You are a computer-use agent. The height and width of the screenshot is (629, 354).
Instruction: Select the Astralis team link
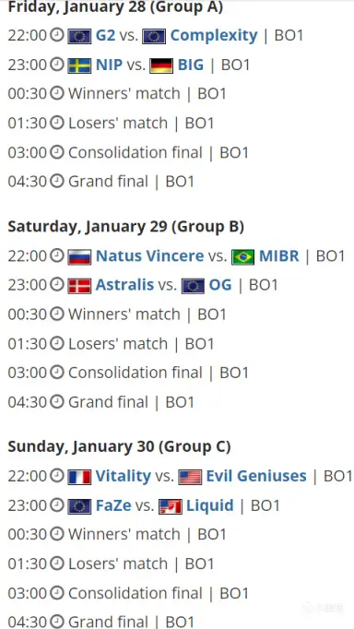[x=124, y=285]
